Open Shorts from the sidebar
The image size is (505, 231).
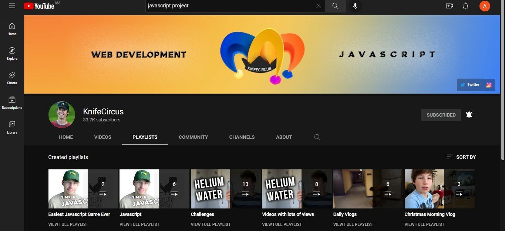point(12,78)
